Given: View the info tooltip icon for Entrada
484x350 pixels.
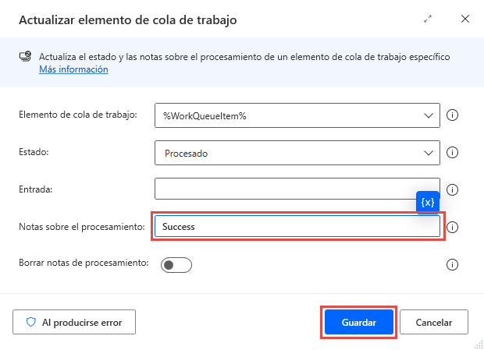Looking at the screenshot, I should pos(451,189).
